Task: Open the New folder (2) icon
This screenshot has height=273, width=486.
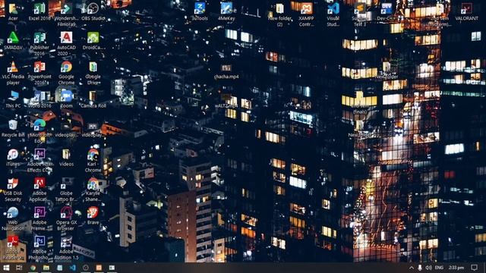Action: pos(279,14)
